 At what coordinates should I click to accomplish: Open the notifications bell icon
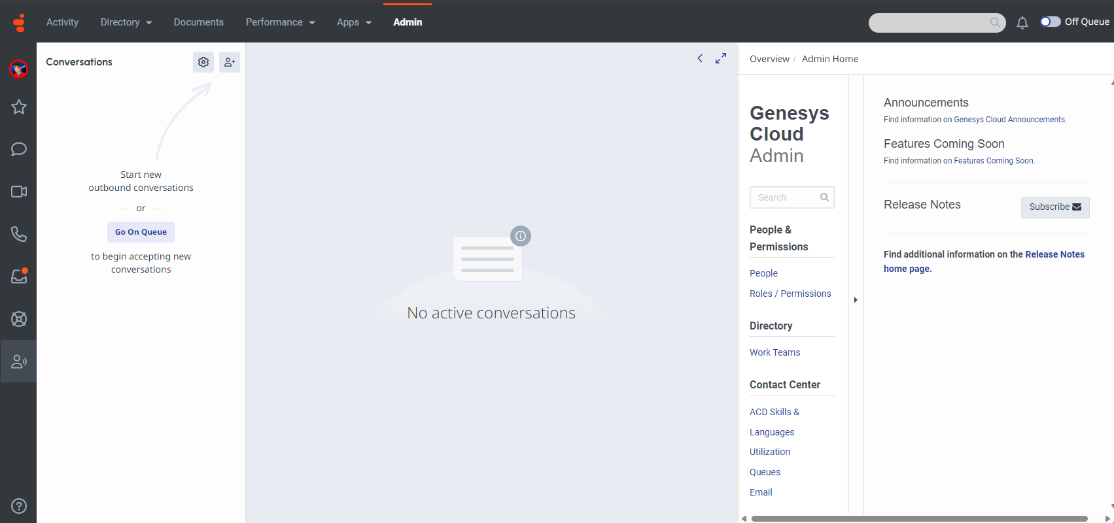pos(1022,23)
